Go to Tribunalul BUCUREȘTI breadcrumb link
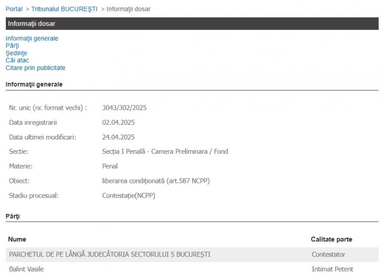 [x=64, y=9]
